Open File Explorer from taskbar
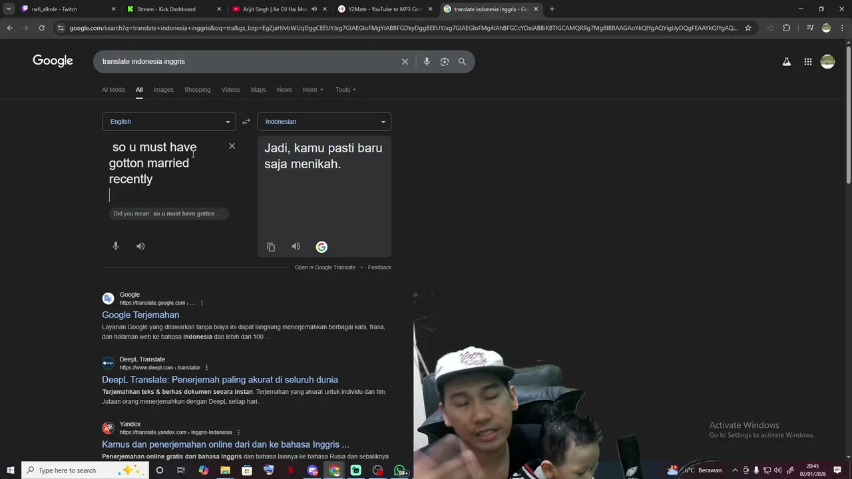Screen dimensions: 852x479 [x=225, y=470]
